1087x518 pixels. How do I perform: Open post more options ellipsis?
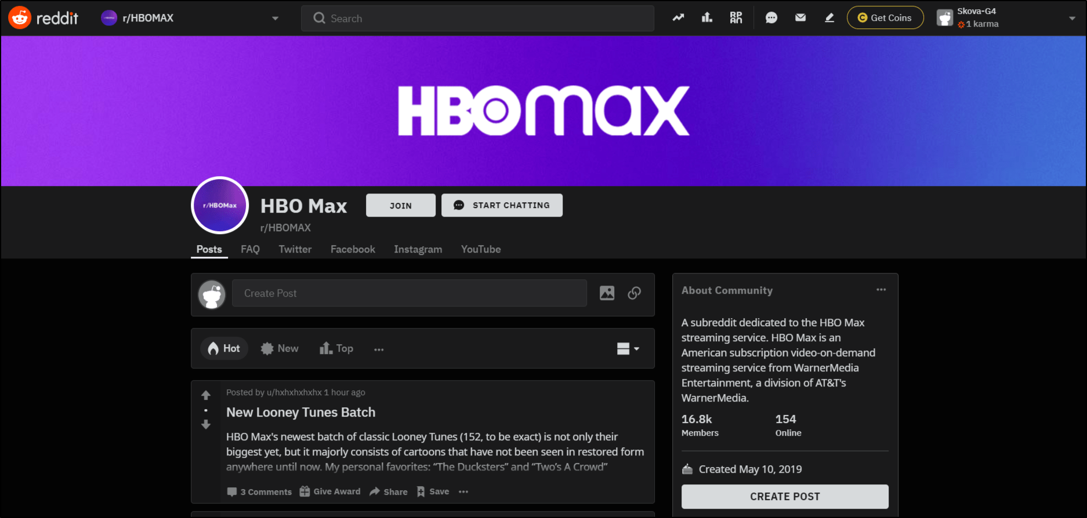click(463, 491)
